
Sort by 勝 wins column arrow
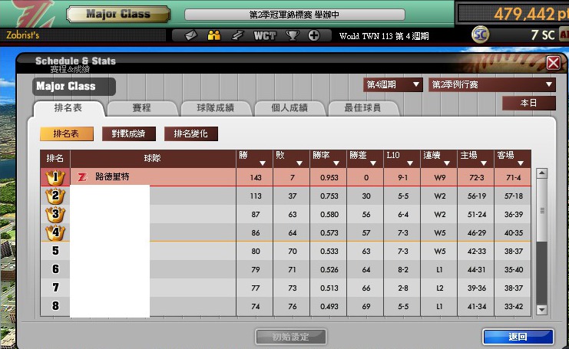click(x=263, y=163)
